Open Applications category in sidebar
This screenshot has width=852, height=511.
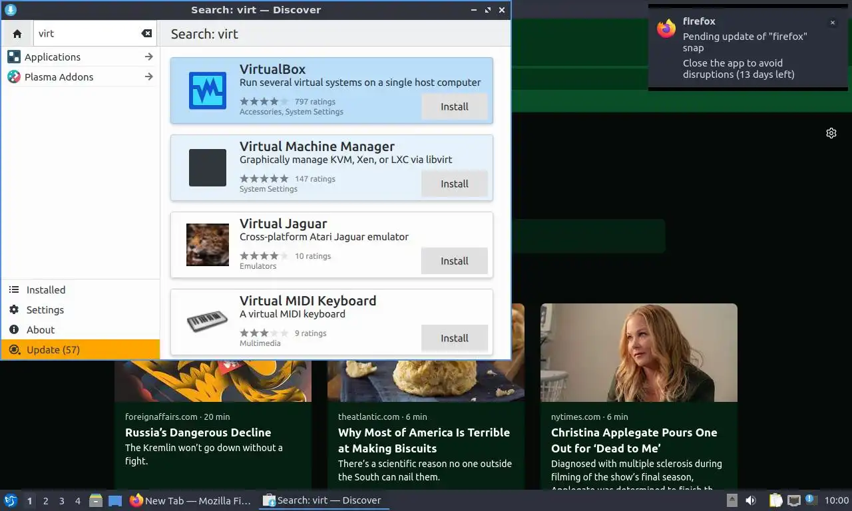[x=80, y=57]
